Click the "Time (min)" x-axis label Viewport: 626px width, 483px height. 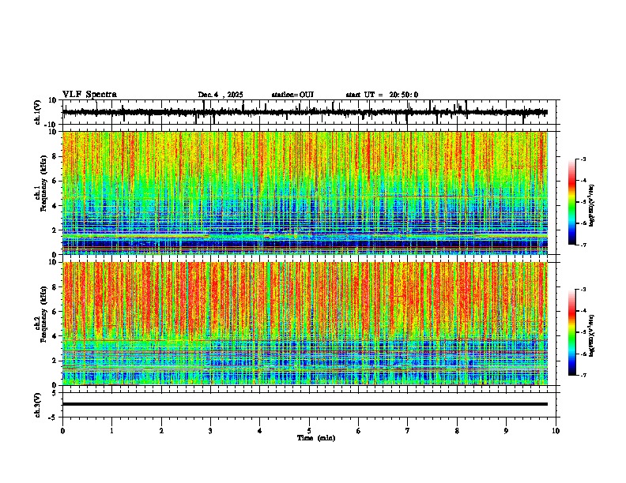coord(316,438)
